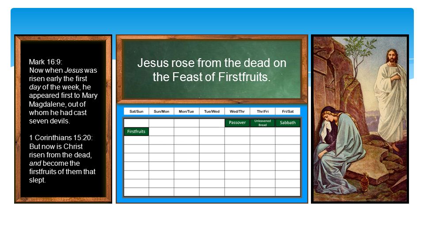The width and height of the screenshot is (424, 238).
Task: Click the 'Jesus rose from the dead' title
Action: [x=212, y=70]
